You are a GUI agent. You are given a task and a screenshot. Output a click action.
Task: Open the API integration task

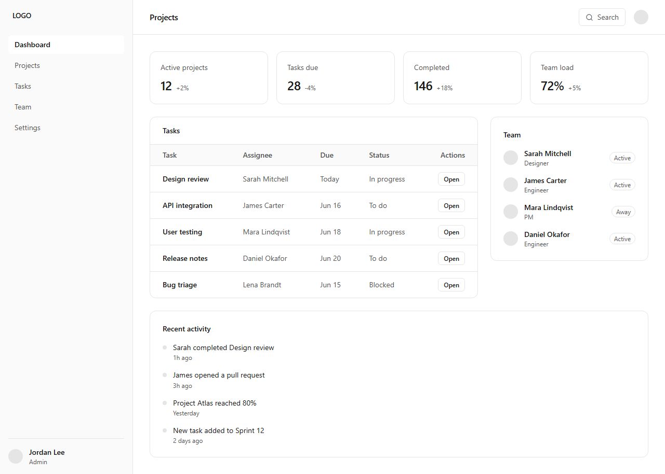[451, 205]
